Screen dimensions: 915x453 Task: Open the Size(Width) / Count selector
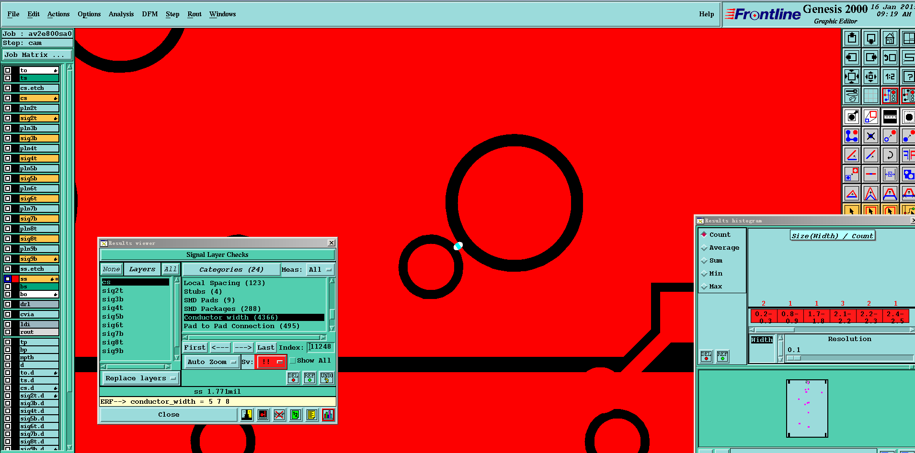point(833,236)
